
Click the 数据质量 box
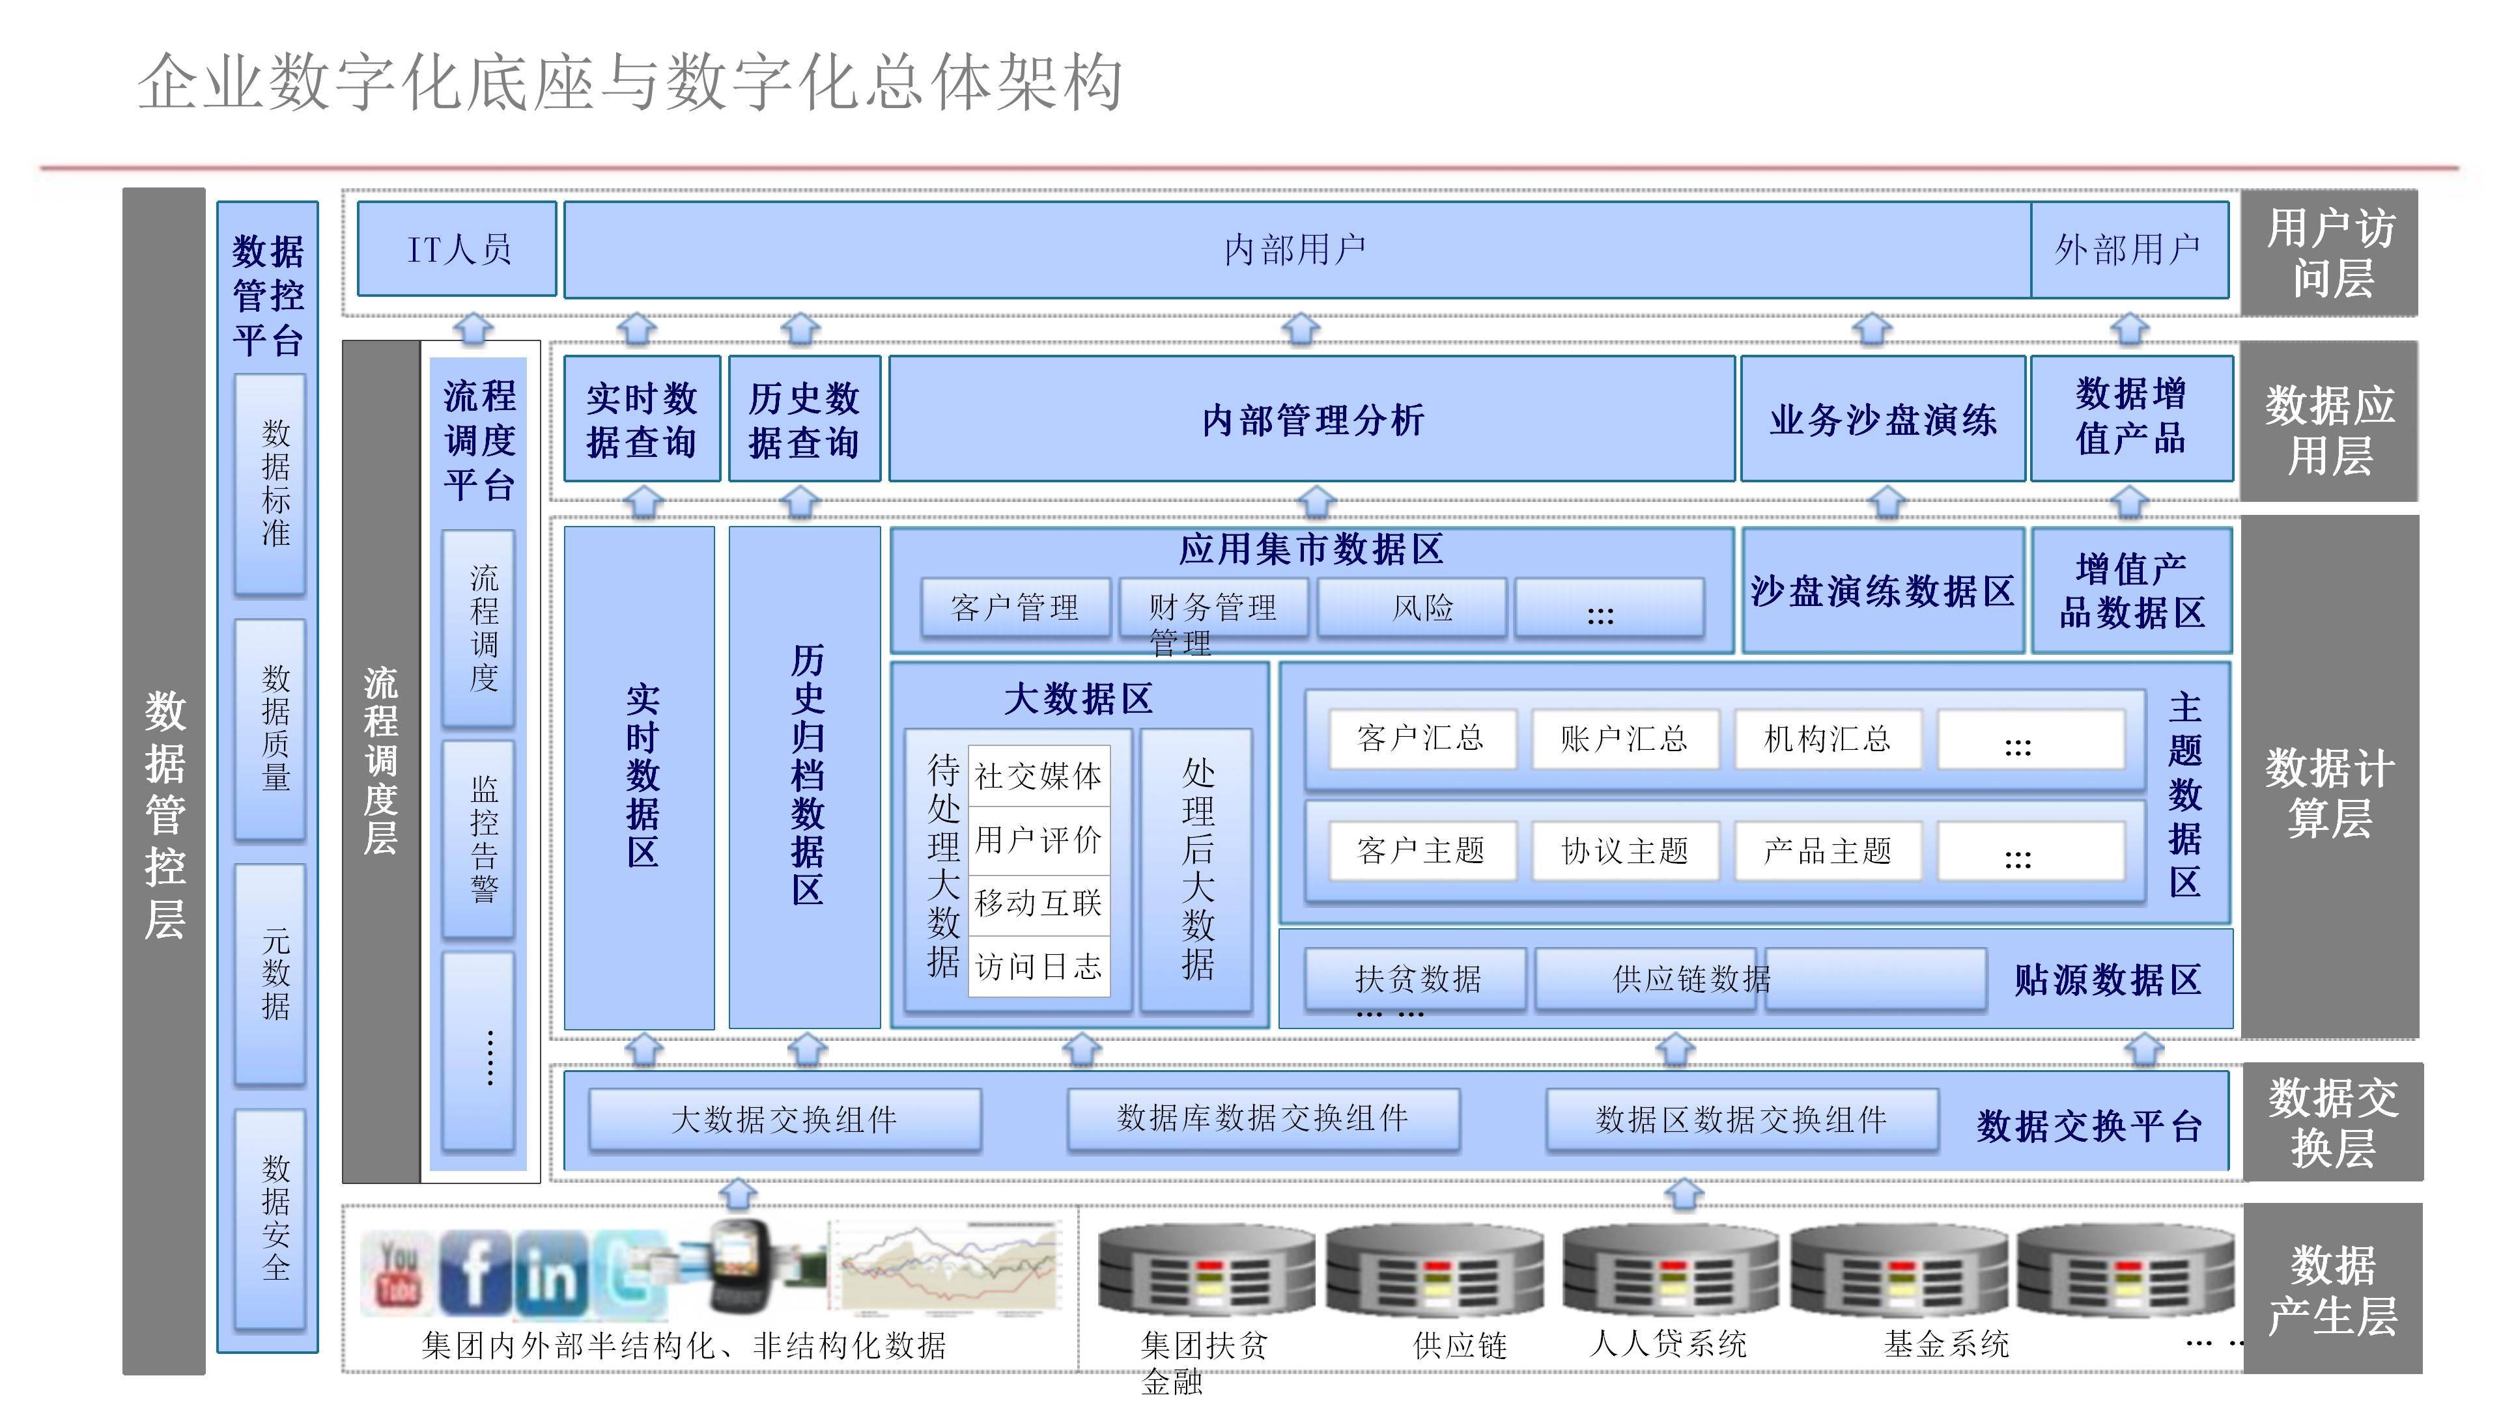(270, 730)
